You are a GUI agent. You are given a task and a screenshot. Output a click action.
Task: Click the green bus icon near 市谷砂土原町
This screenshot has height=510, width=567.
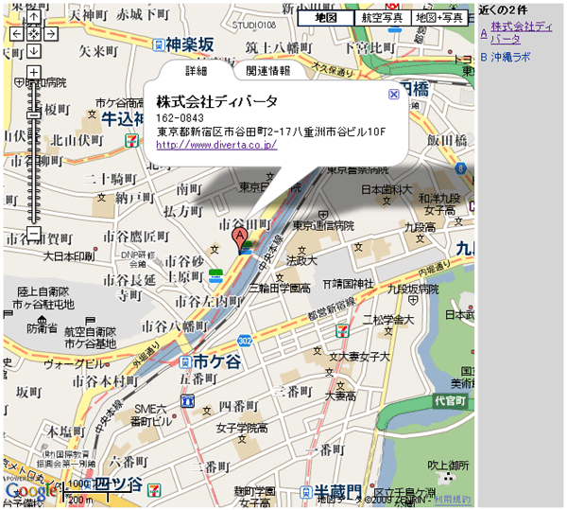[x=216, y=275]
